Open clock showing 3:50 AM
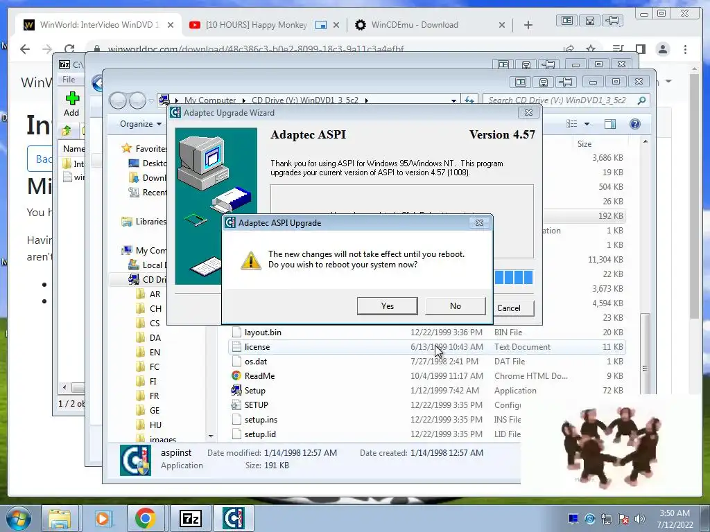This screenshot has height=532, width=710. coord(675,519)
